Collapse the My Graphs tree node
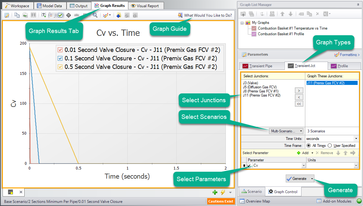Viewport: 363px width, 206px height. point(243,23)
